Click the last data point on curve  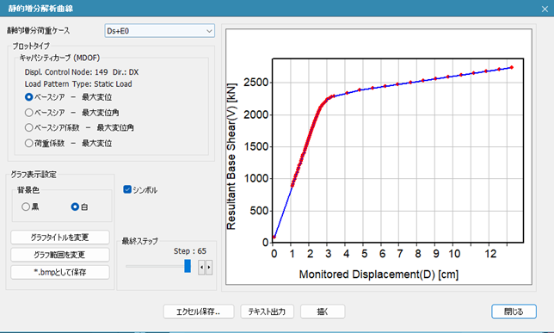511,67
